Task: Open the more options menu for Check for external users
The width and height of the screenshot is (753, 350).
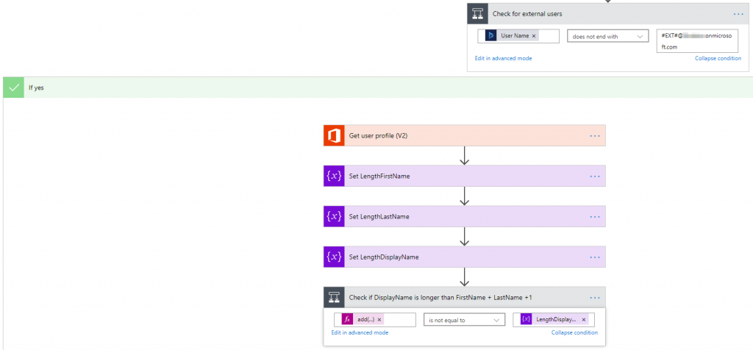Action: (x=738, y=14)
